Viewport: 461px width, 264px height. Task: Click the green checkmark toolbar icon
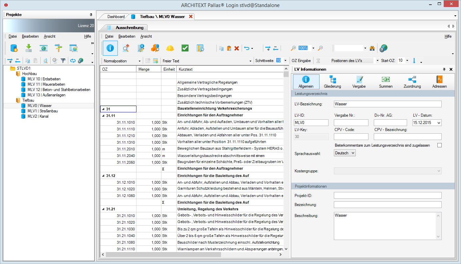pos(185,48)
